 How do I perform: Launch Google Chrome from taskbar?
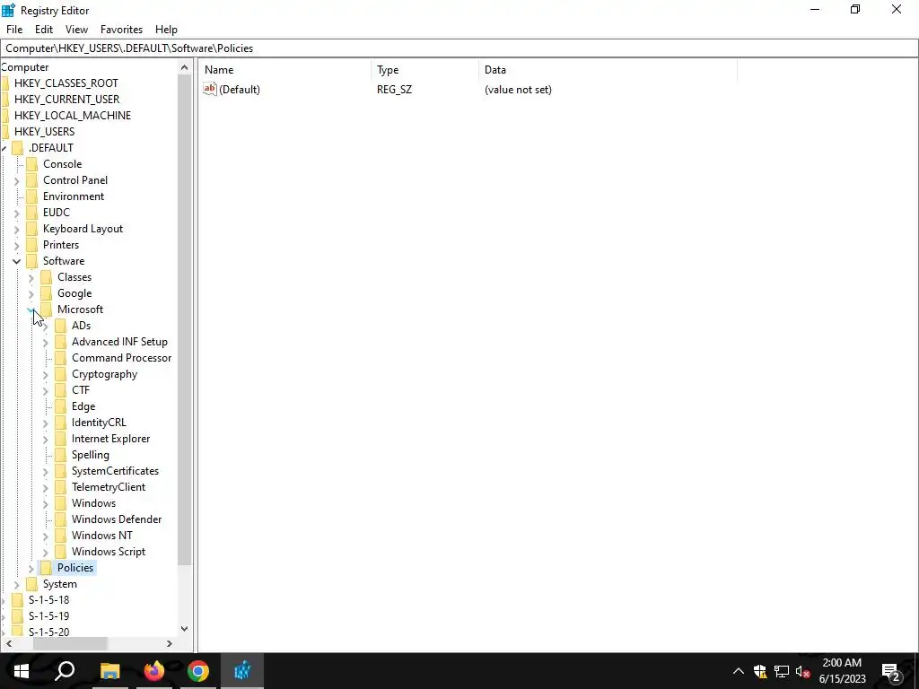pos(198,671)
